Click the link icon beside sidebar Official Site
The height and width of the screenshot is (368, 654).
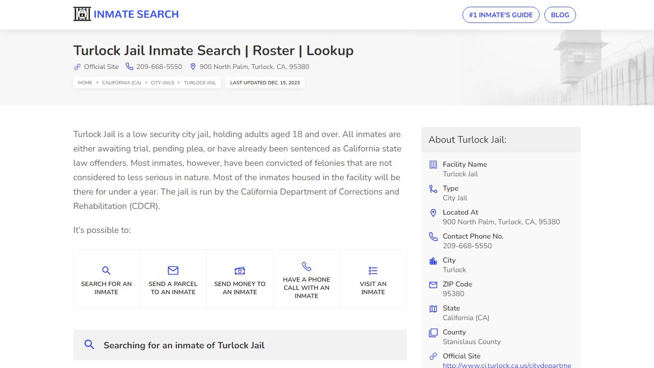point(433,356)
